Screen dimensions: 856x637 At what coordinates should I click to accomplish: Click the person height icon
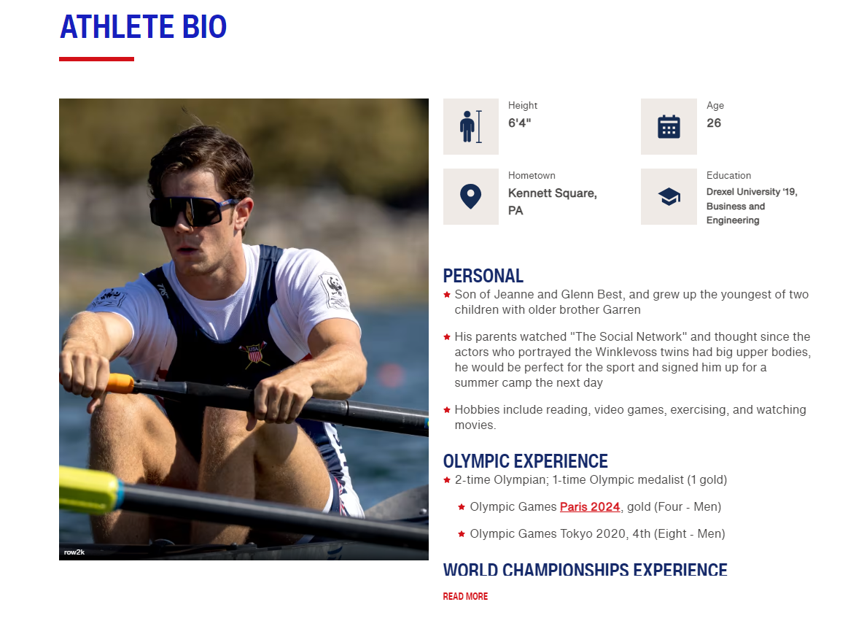tap(470, 127)
